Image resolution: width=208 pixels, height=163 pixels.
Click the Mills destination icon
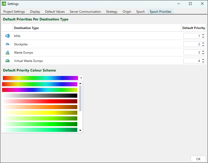[x=8, y=36]
